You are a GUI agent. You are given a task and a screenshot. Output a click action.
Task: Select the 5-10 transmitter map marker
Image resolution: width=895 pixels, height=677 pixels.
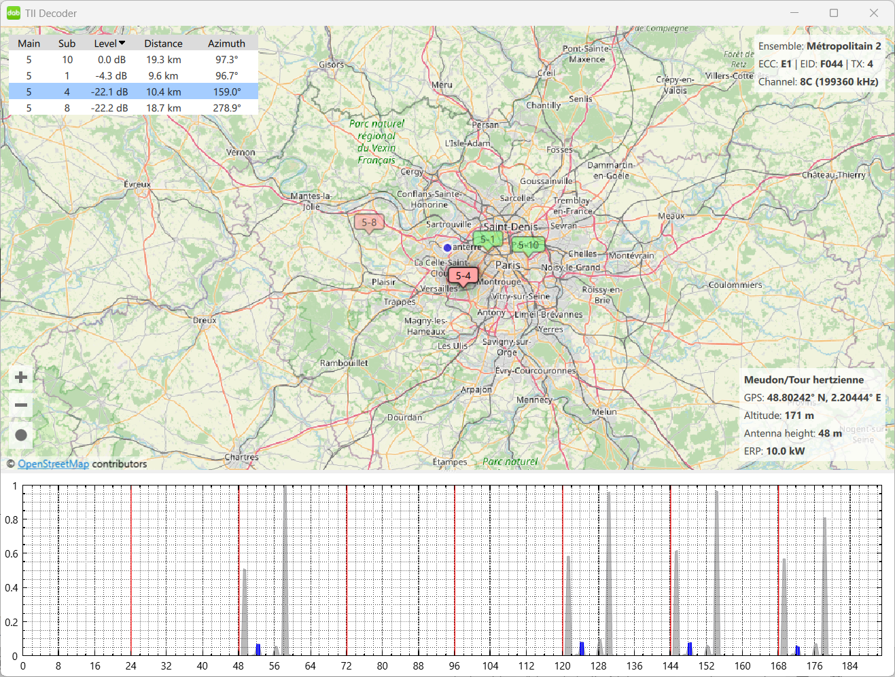click(528, 244)
